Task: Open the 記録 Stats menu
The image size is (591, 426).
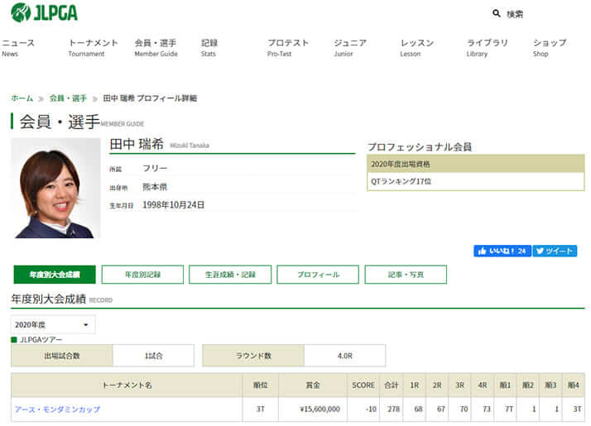Action: click(x=209, y=48)
